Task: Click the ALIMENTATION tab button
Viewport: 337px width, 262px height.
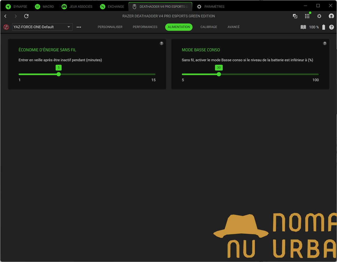Action: pyautogui.click(x=179, y=27)
